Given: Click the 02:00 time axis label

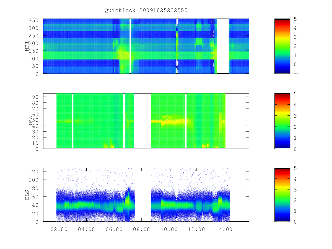Looking at the screenshot, I should 59,229.
